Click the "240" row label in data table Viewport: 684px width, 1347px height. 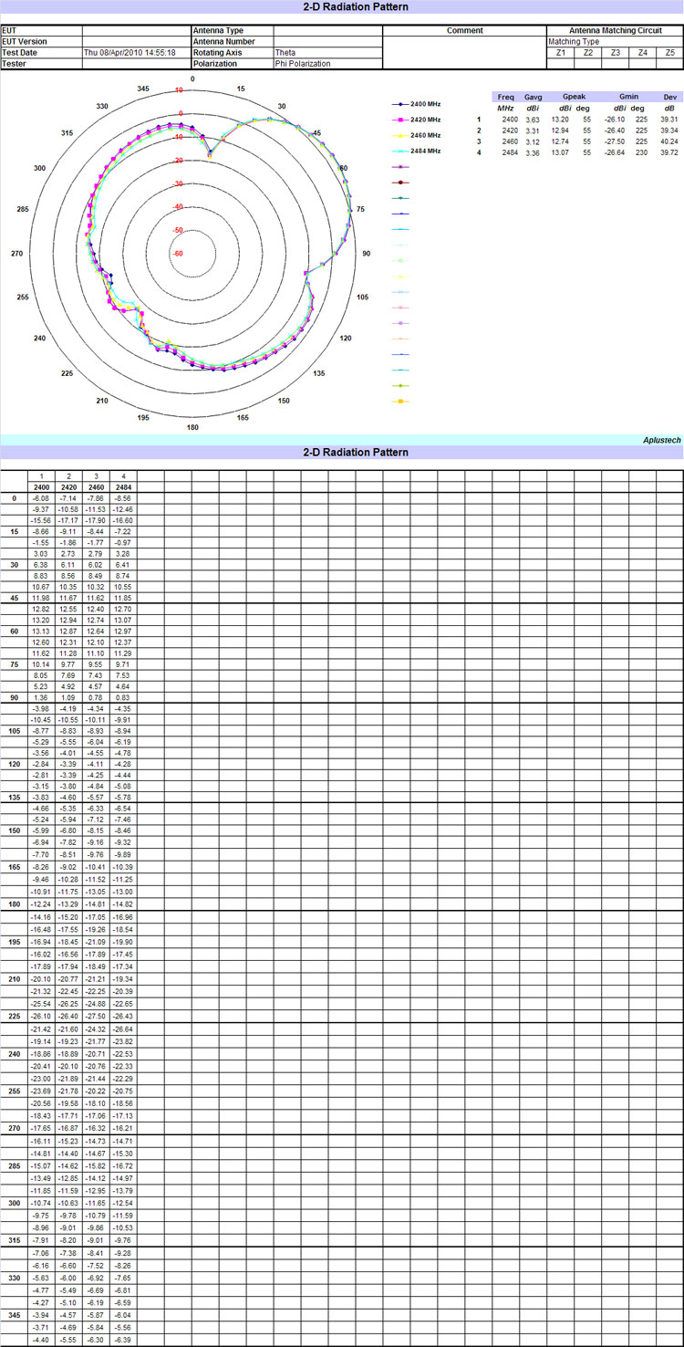(15, 1054)
